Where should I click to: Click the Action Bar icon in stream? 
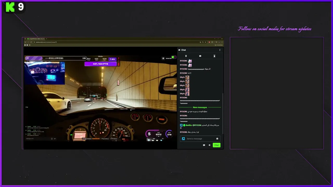click(163, 58)
